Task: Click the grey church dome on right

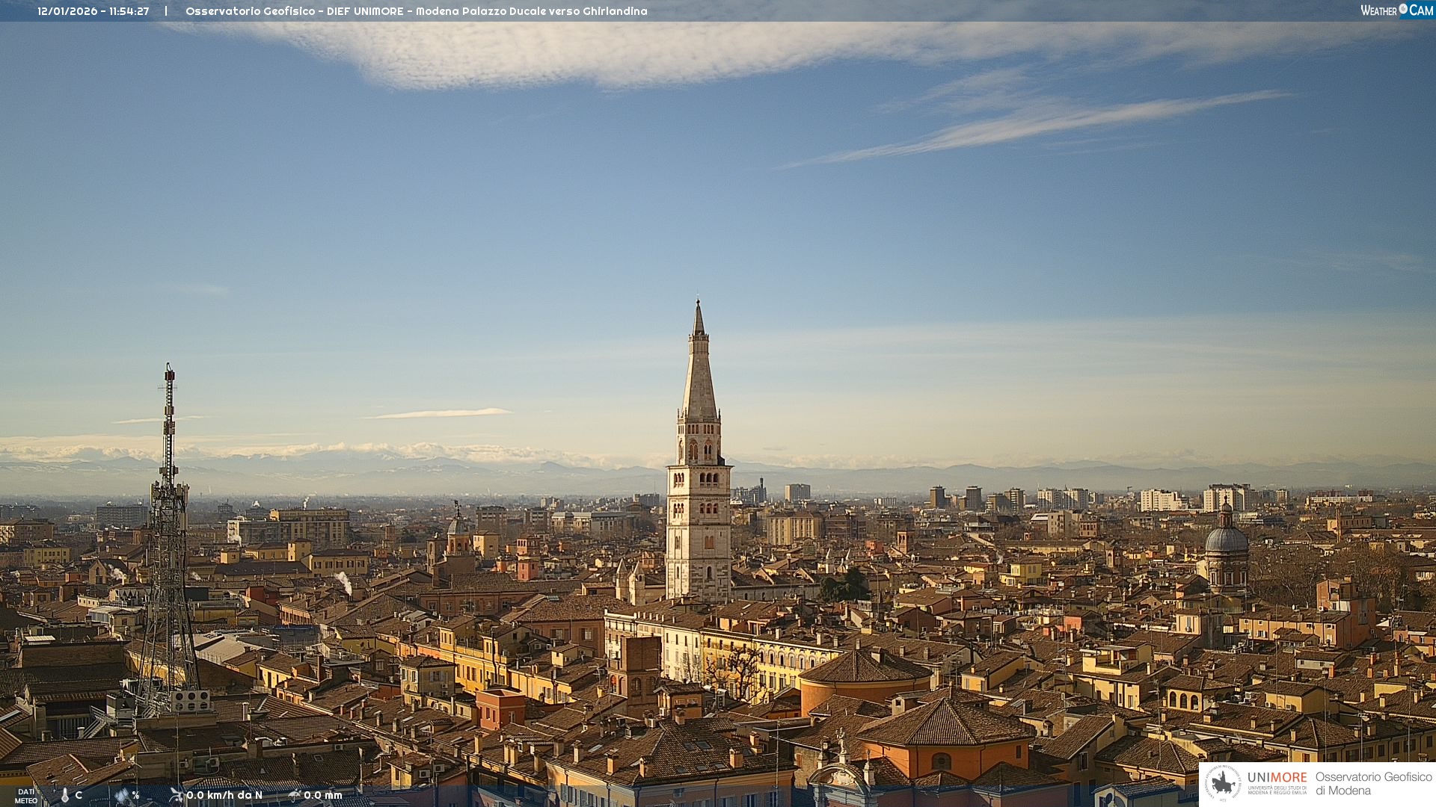Action: pyautogui.click(x=1226, y=539)
